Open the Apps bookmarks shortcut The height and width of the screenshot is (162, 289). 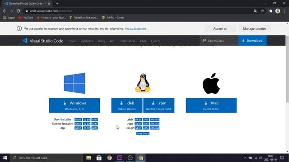coord(9,18)
